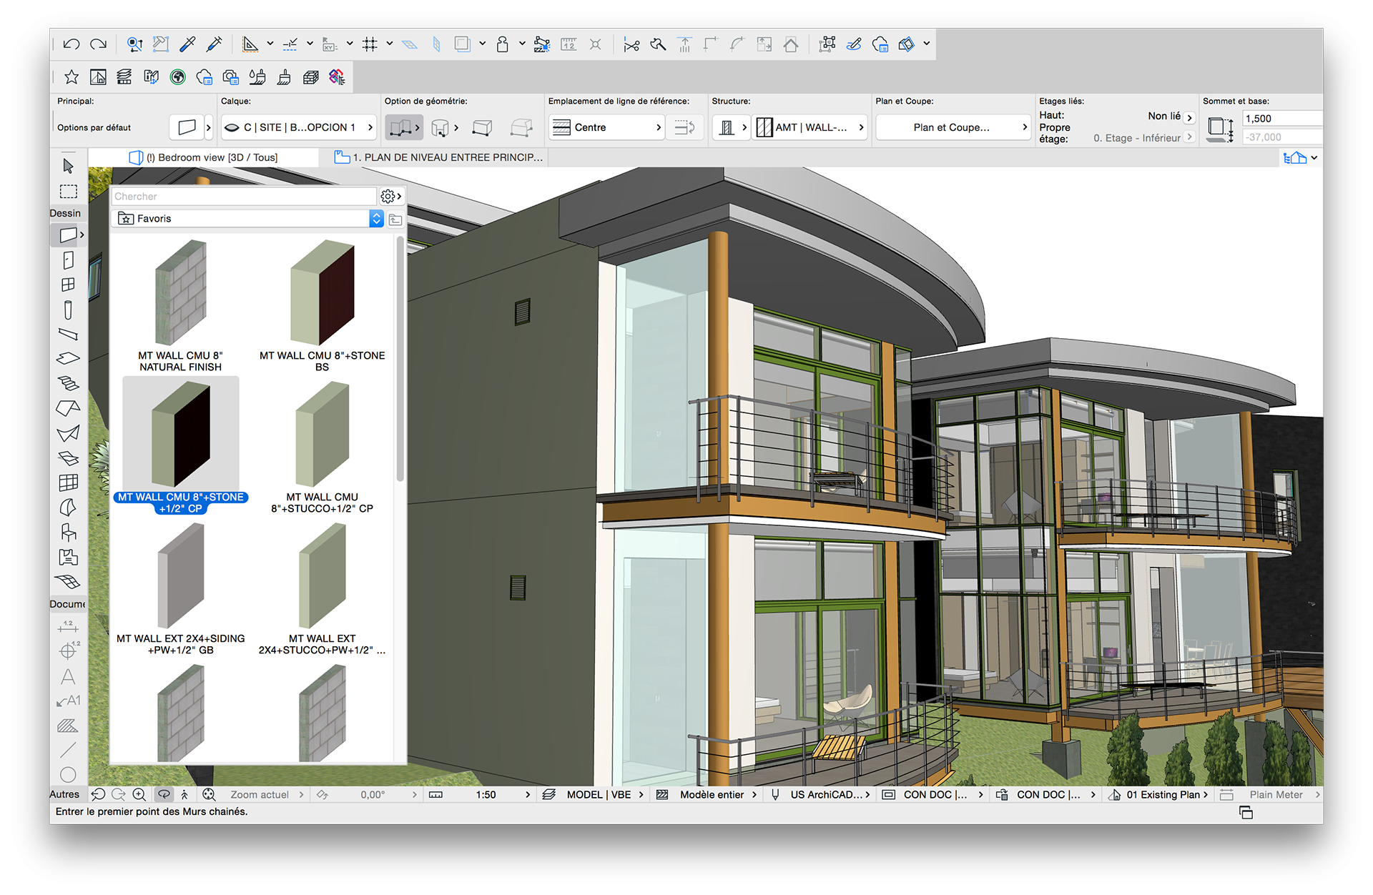Open the Centre reference line dropdown

point(606,128)
